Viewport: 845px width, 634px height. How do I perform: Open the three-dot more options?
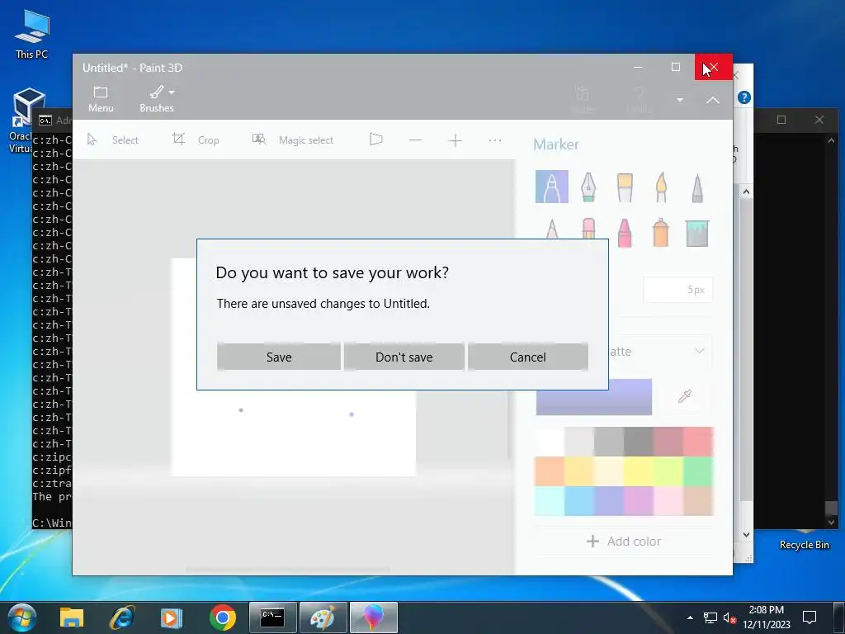(x=495, y=140)
